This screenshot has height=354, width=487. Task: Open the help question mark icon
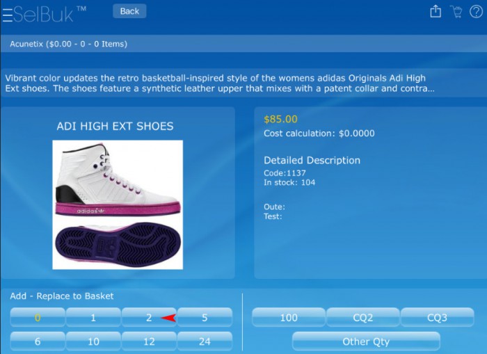pos(476,12)
